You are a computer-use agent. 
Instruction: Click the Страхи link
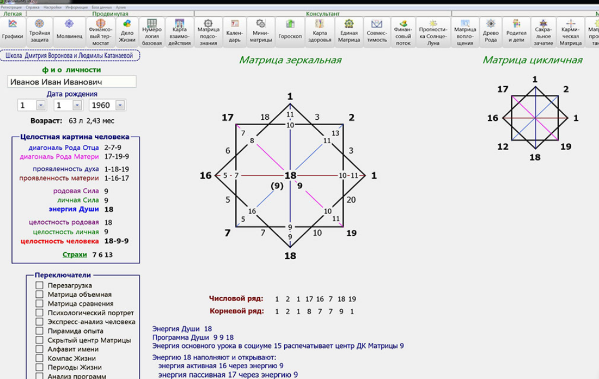point(75,254)
